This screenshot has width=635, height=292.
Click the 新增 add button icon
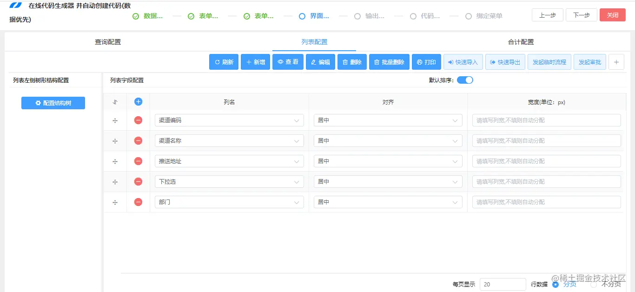coord(250,61)
